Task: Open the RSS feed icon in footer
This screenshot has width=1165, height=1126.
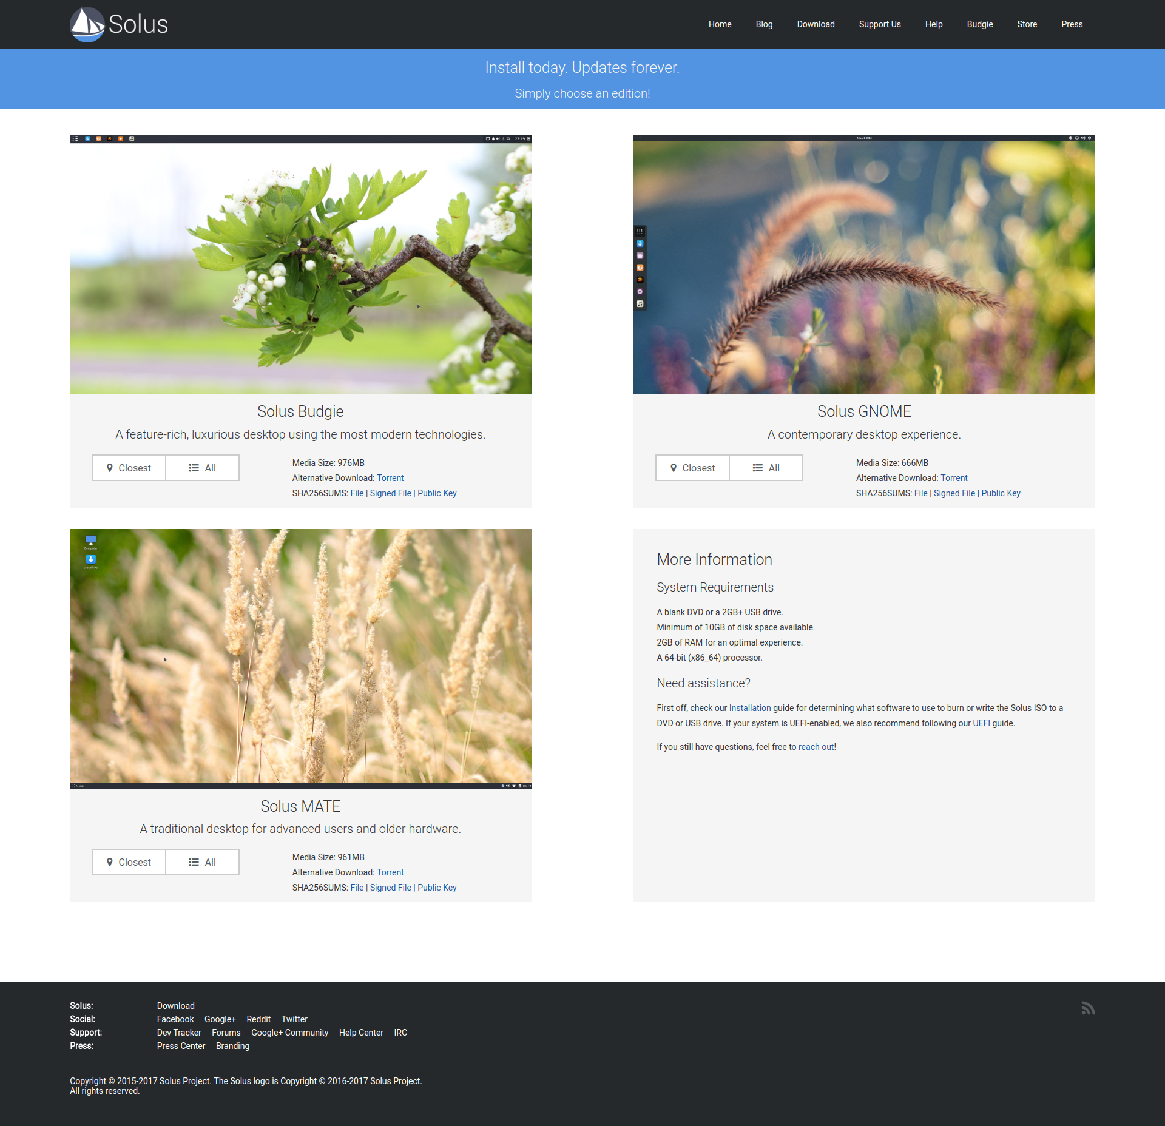Action: pos(1088,1008)
